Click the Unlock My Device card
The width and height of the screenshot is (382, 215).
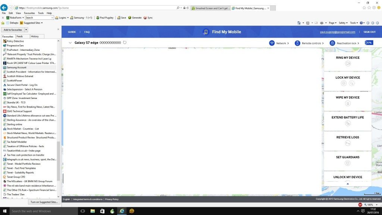(348, 178)
